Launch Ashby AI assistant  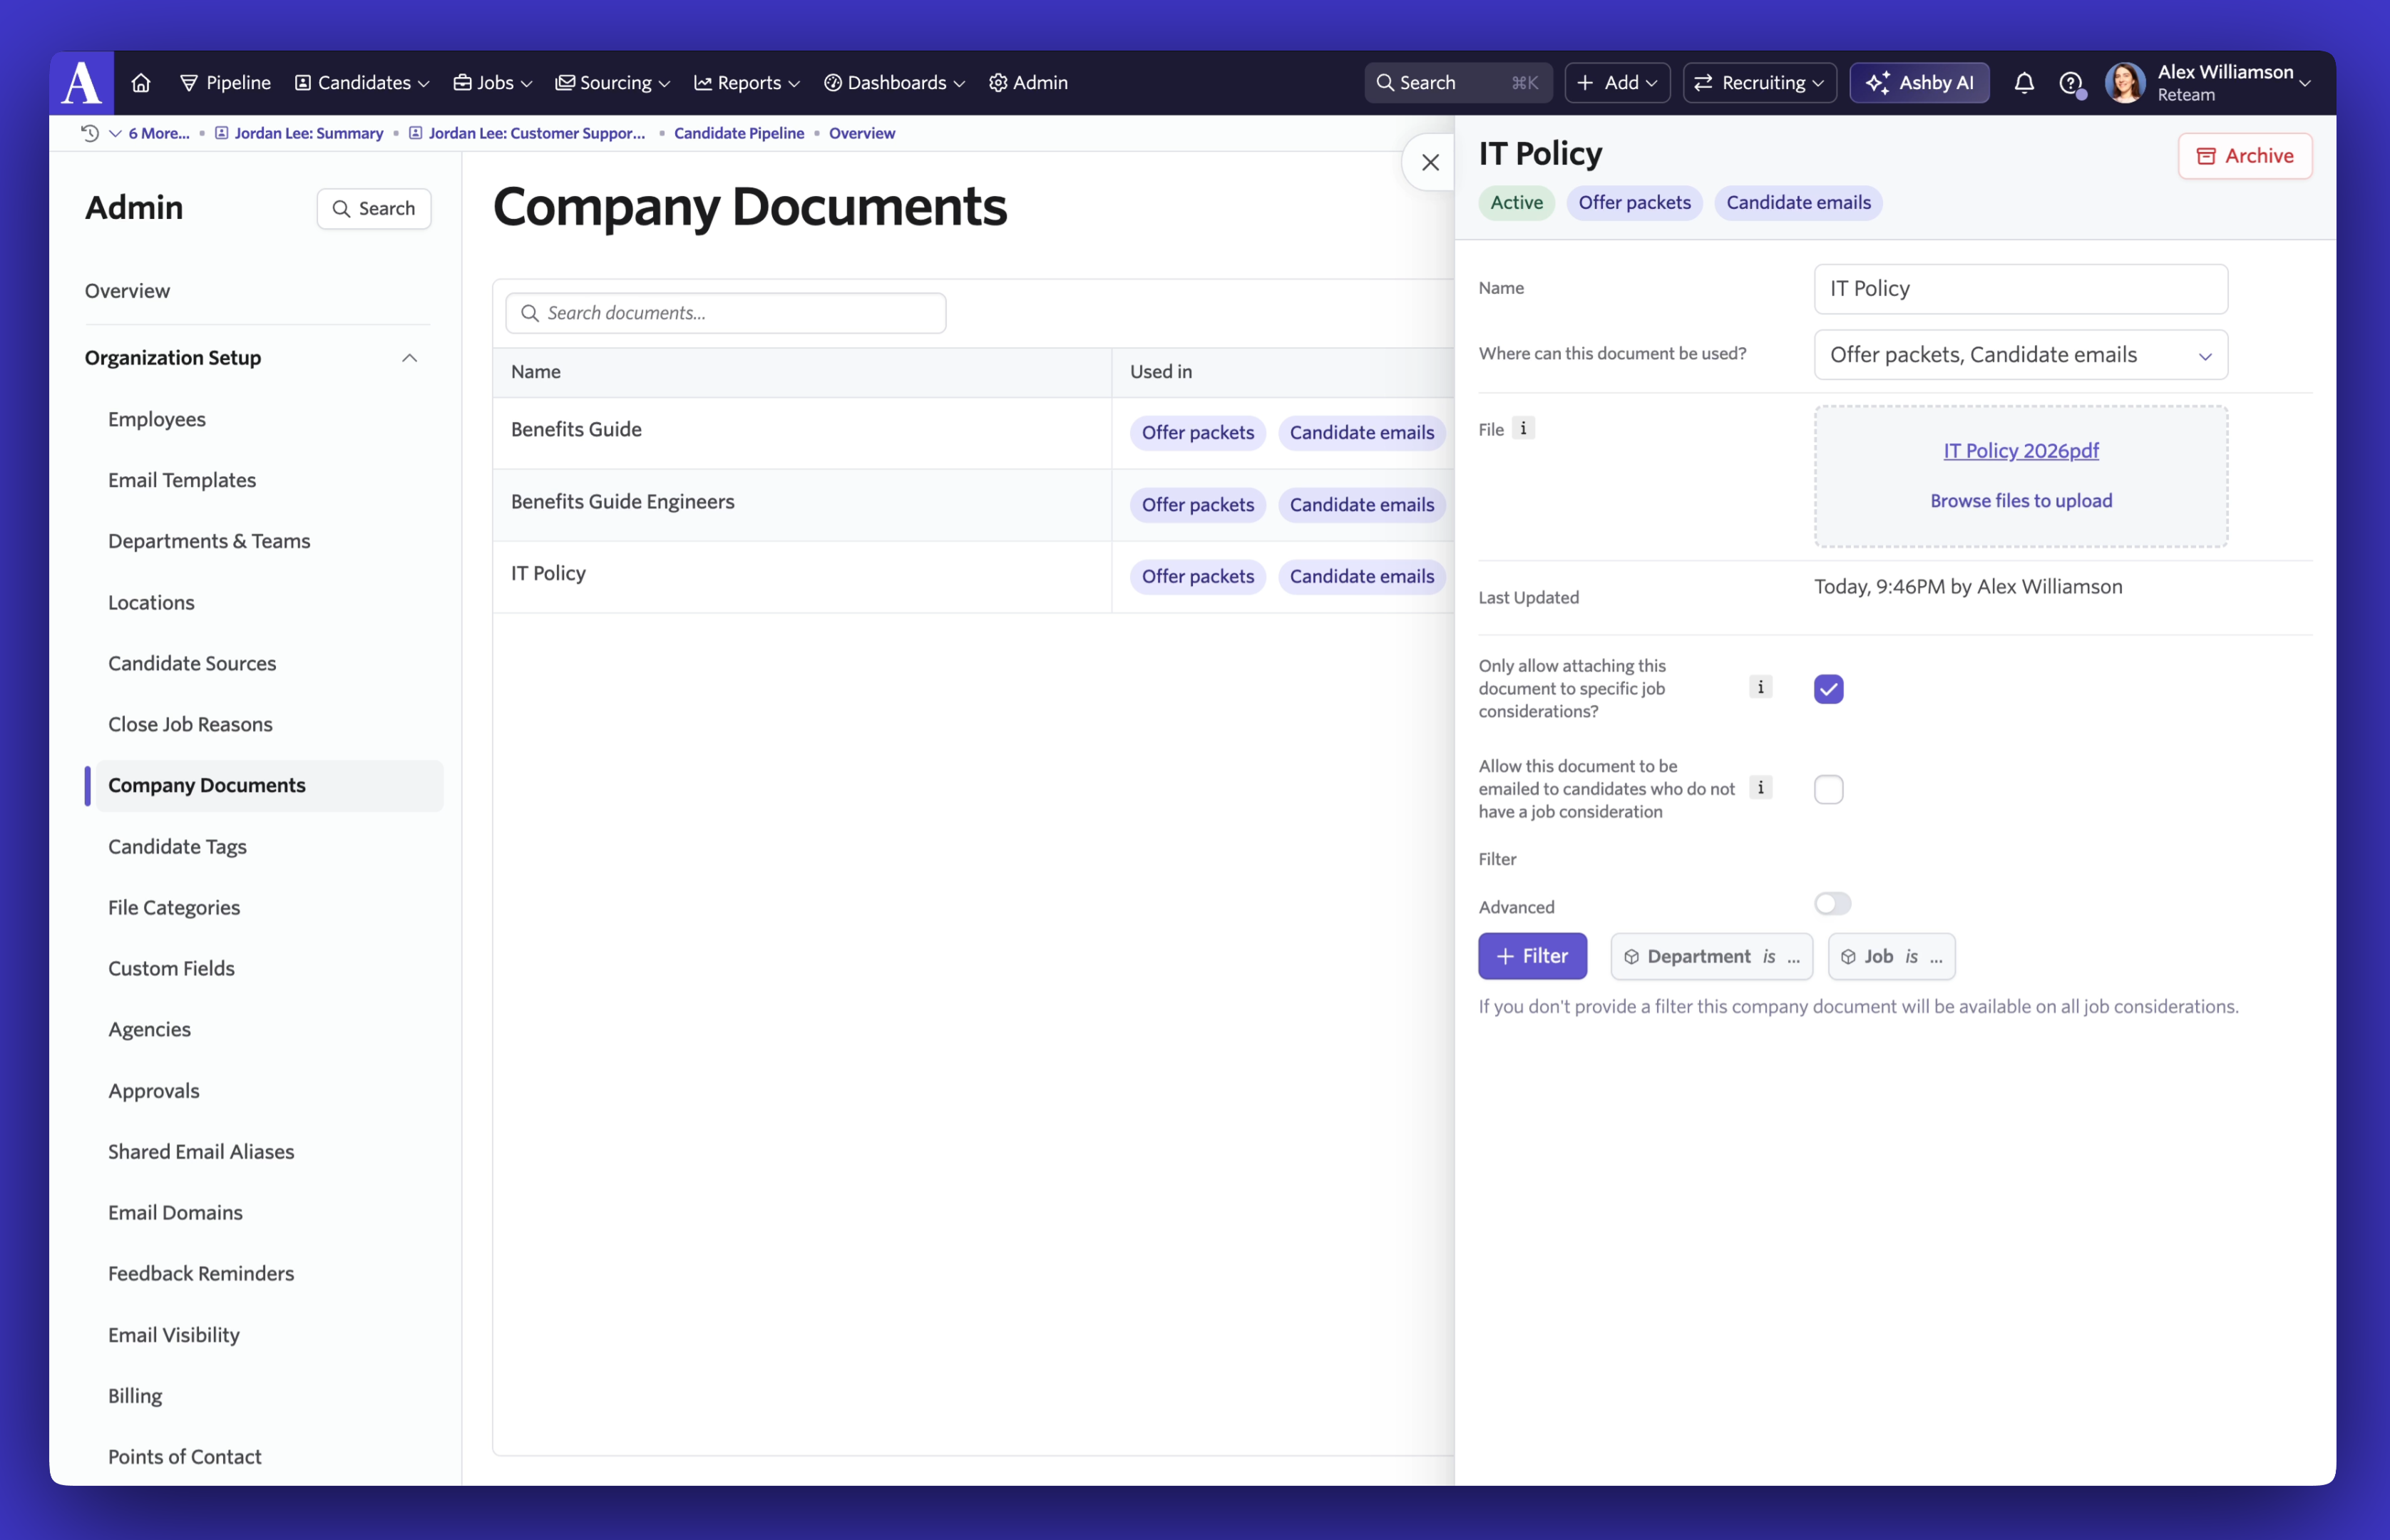(x=1920, y=82)
